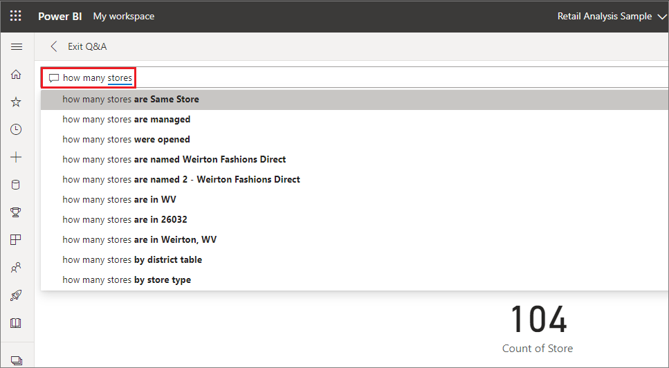
Task: Click the Create plus icon
Action: (16, 157)
